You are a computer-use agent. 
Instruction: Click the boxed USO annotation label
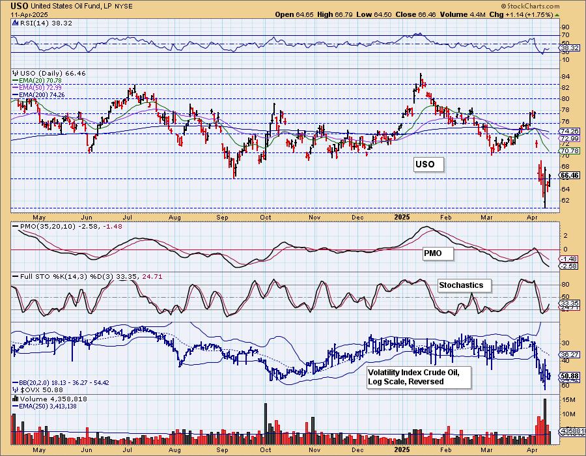tap(429, 164)
